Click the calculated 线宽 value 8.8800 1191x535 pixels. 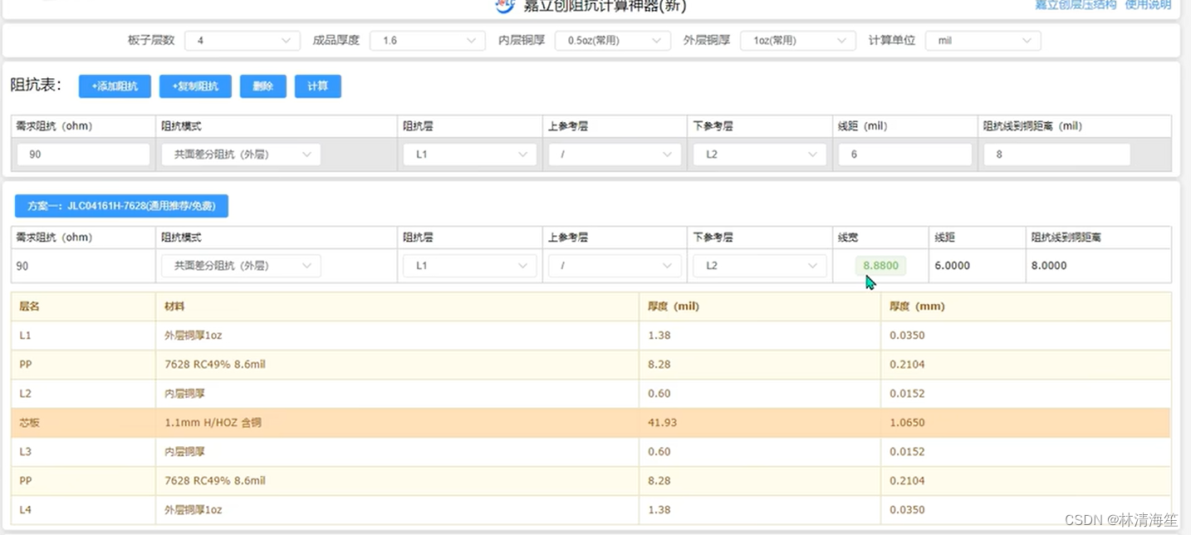click(880, 266)
